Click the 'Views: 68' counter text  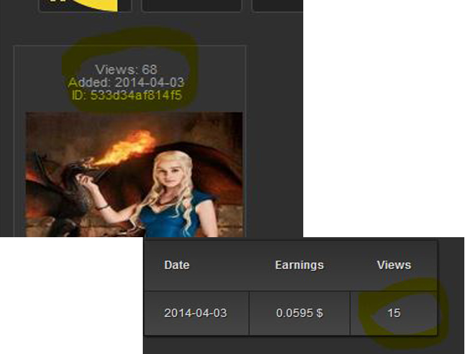point(126,70)
